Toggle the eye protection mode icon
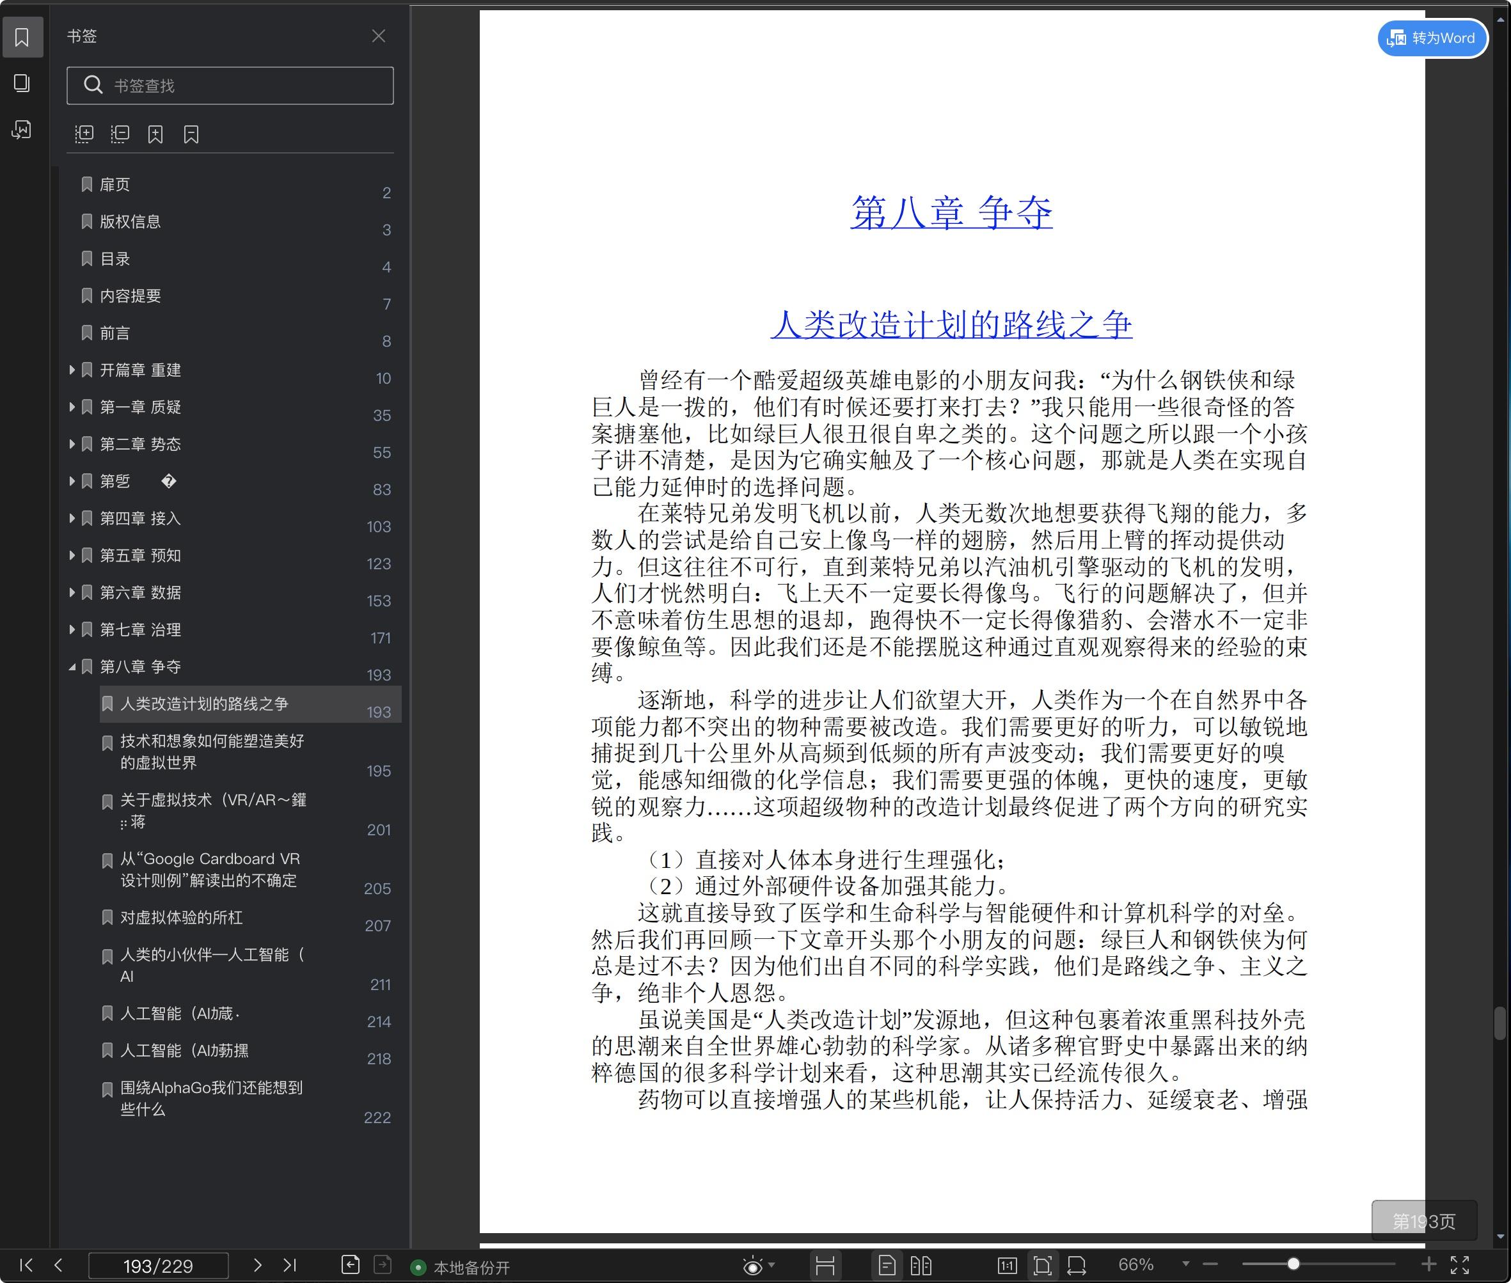This screenshot has height=1283, width=1511. click(753, 1266)
